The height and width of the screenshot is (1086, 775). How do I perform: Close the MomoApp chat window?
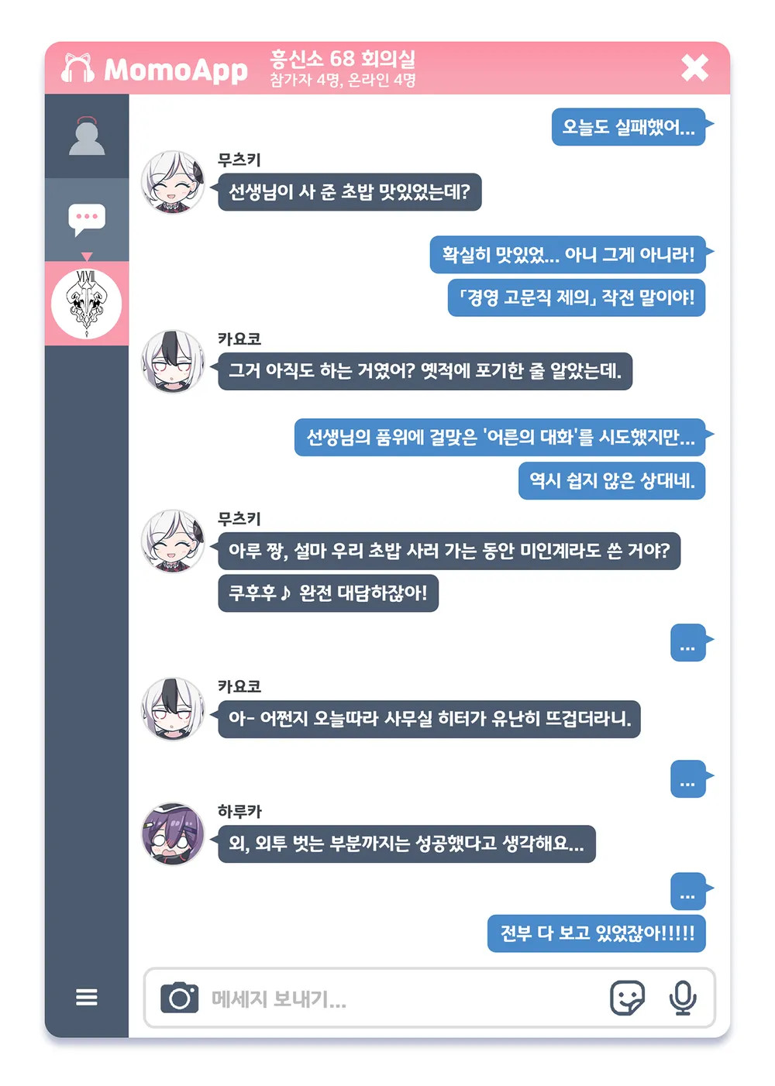pos(695,68)
